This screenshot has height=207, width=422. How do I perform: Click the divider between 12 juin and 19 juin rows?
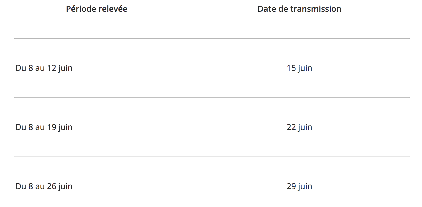(x=212, y=98)
